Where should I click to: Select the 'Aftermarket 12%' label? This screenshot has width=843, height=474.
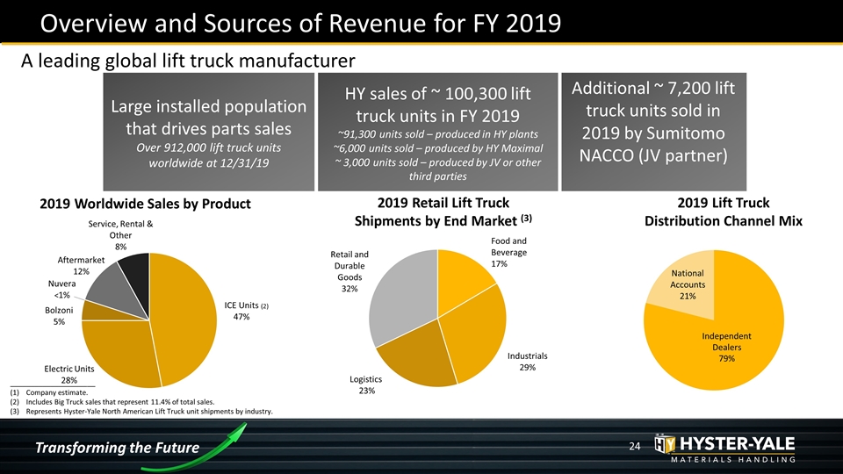pyautogui.click(x=81, y=265)
